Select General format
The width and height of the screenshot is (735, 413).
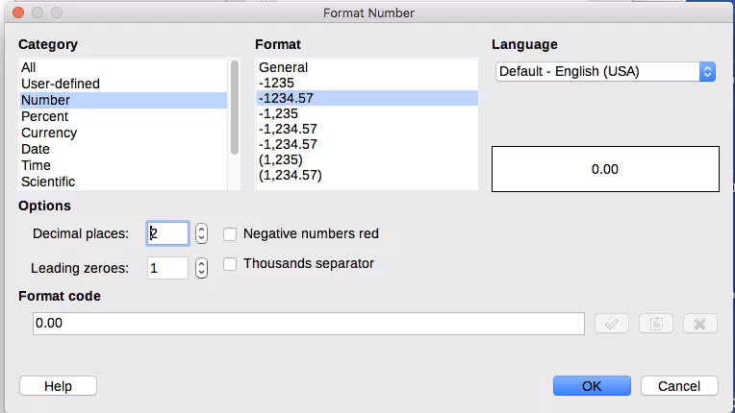pyautogui.click(x=367, y=68)
